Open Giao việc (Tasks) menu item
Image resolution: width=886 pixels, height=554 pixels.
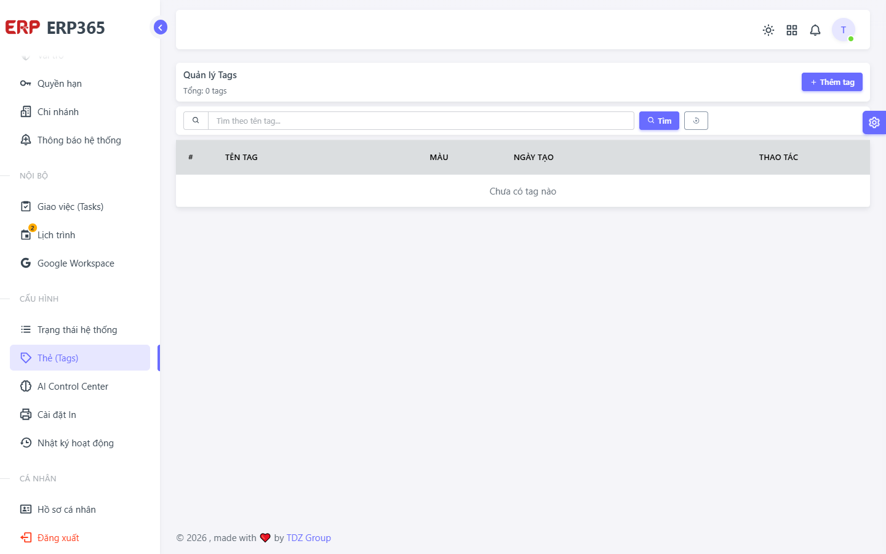80,207
